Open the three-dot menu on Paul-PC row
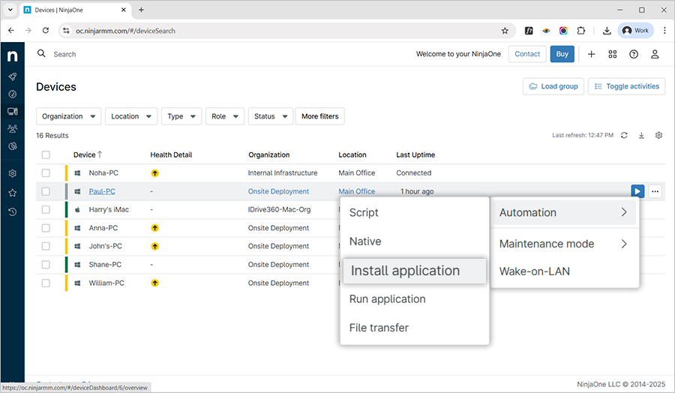The height and width of the screenshot is (393, 675). 655,191
